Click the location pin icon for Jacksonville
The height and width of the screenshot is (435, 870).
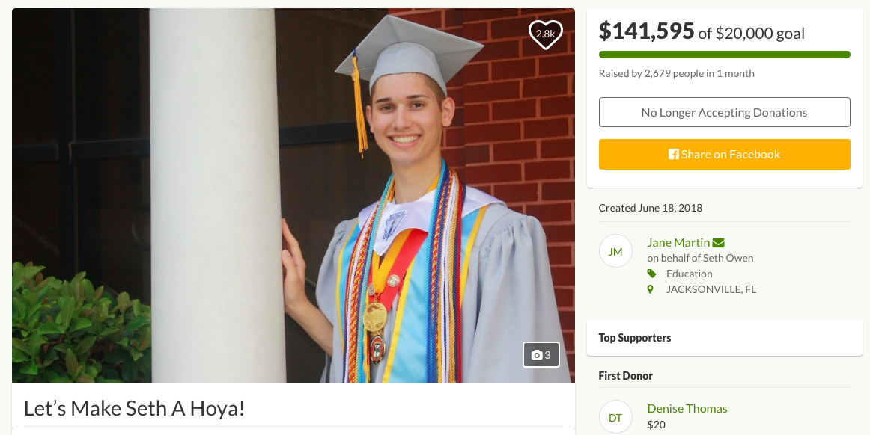651,289
